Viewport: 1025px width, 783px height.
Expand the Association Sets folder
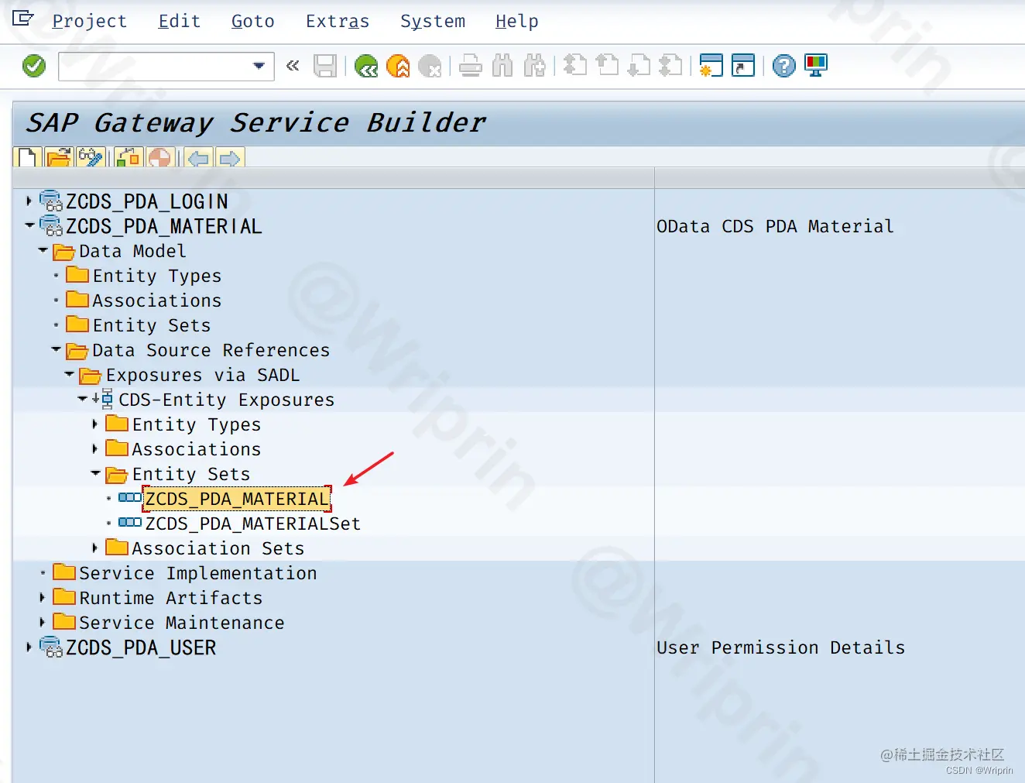[95, 548]
